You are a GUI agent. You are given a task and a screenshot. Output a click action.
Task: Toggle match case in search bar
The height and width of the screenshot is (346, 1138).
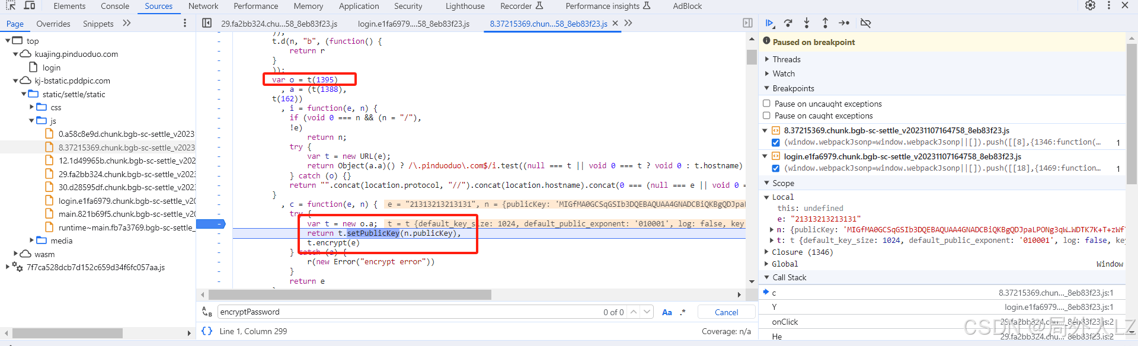click(667, 312)
